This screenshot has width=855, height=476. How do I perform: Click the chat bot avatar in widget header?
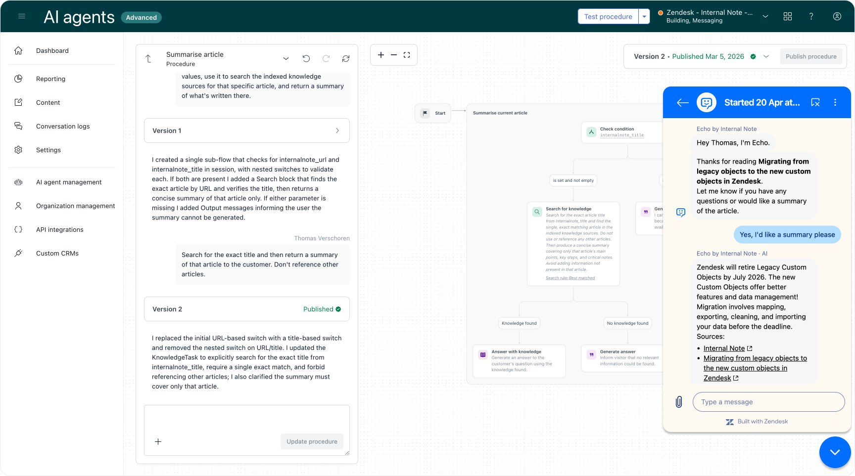point(707,102)
